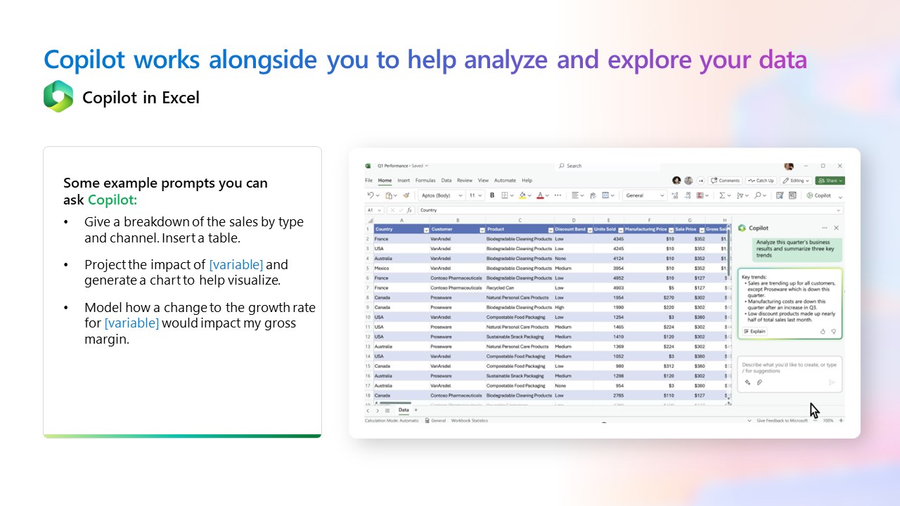Open the File menu

pyautogui.click(x=368, y=181)
